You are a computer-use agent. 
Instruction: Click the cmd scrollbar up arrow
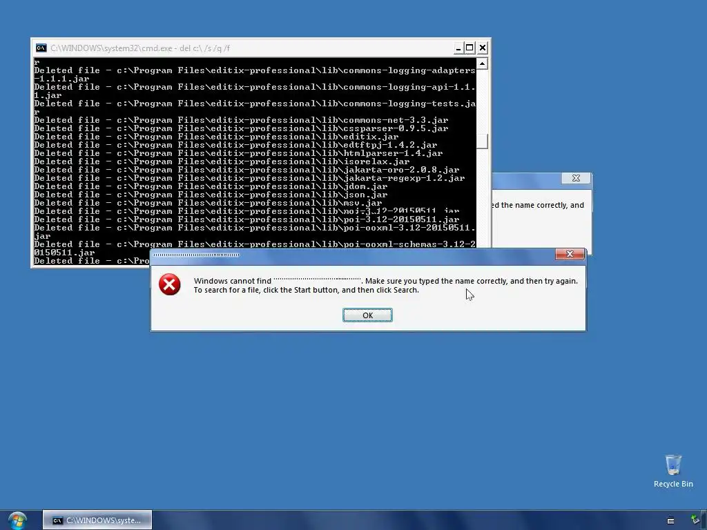pos(482,63)
